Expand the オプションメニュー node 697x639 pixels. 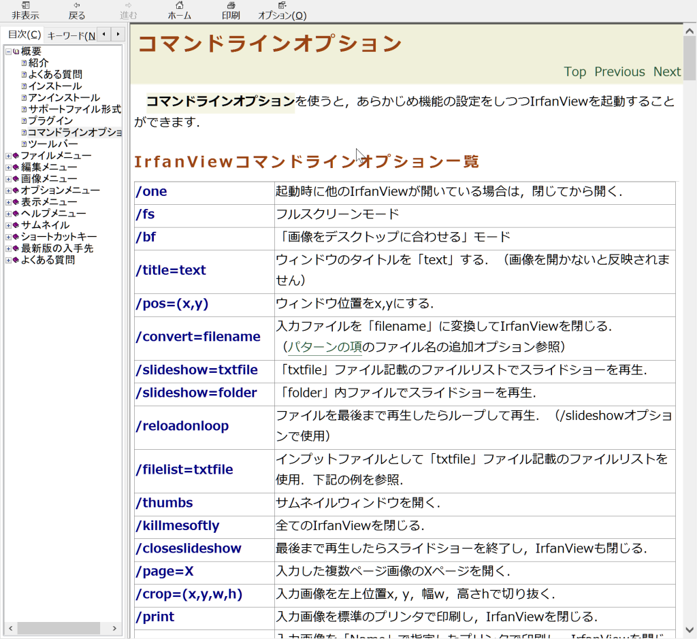[x=8, y=191]
